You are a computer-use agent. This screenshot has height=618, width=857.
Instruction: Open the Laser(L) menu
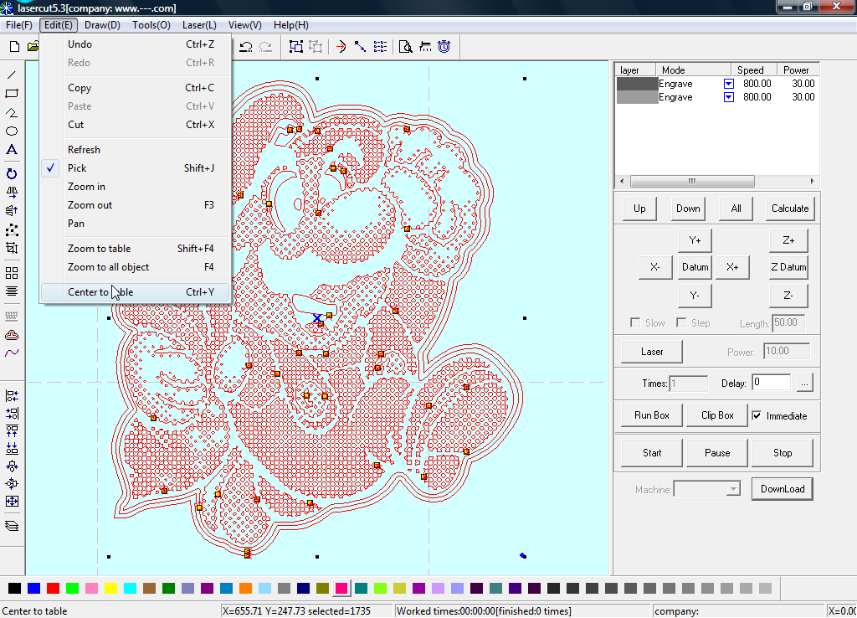pos(199,25)
